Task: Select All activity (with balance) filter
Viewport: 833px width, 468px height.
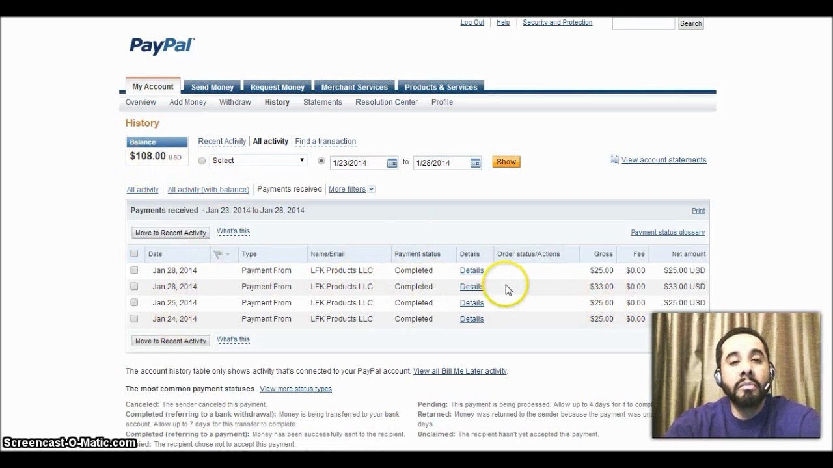Action: click(x=208, y=190)
